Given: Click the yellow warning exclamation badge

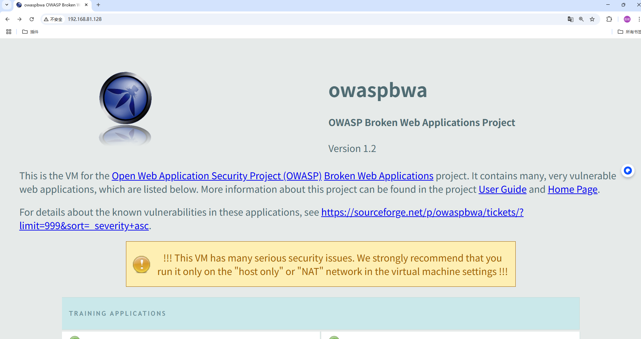Looking at the screenshot, I should (x=141, y=264).
